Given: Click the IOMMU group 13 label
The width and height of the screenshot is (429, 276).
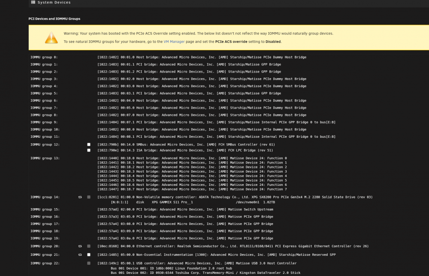Looking at the screenshot, I should point(45,158).
